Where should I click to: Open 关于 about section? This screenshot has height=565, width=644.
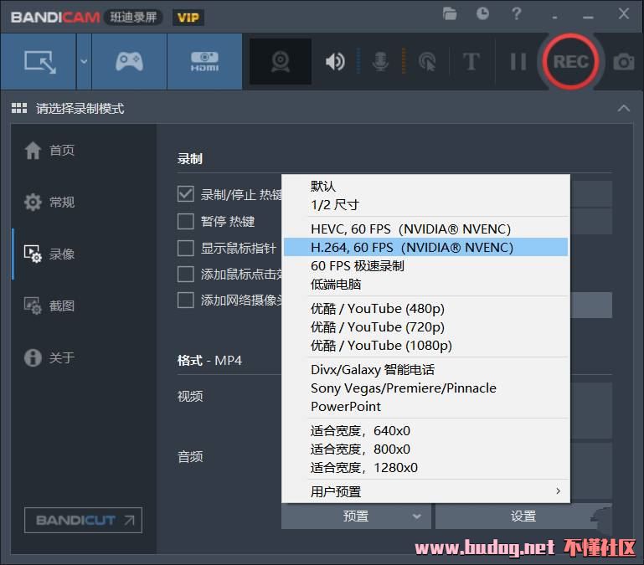(x=49, y=357)
